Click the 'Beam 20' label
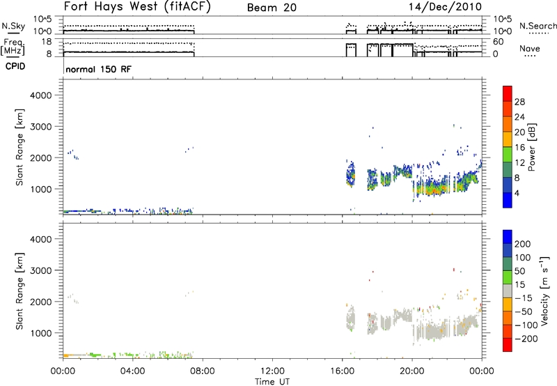Screen dimensions: 557x386 click(x=272, y=8)
